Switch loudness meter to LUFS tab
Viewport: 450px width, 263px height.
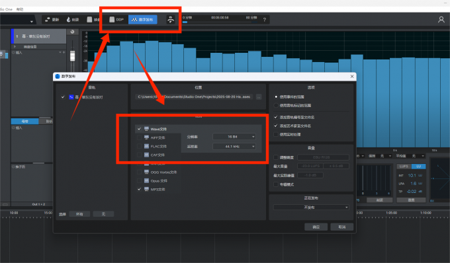click(x=404, y=167)
